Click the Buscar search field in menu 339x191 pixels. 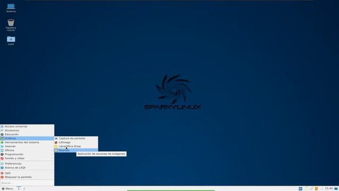(27, 183)
